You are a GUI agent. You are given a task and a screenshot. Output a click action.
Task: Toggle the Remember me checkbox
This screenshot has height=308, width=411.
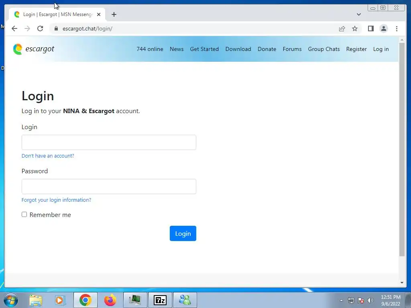24,215
